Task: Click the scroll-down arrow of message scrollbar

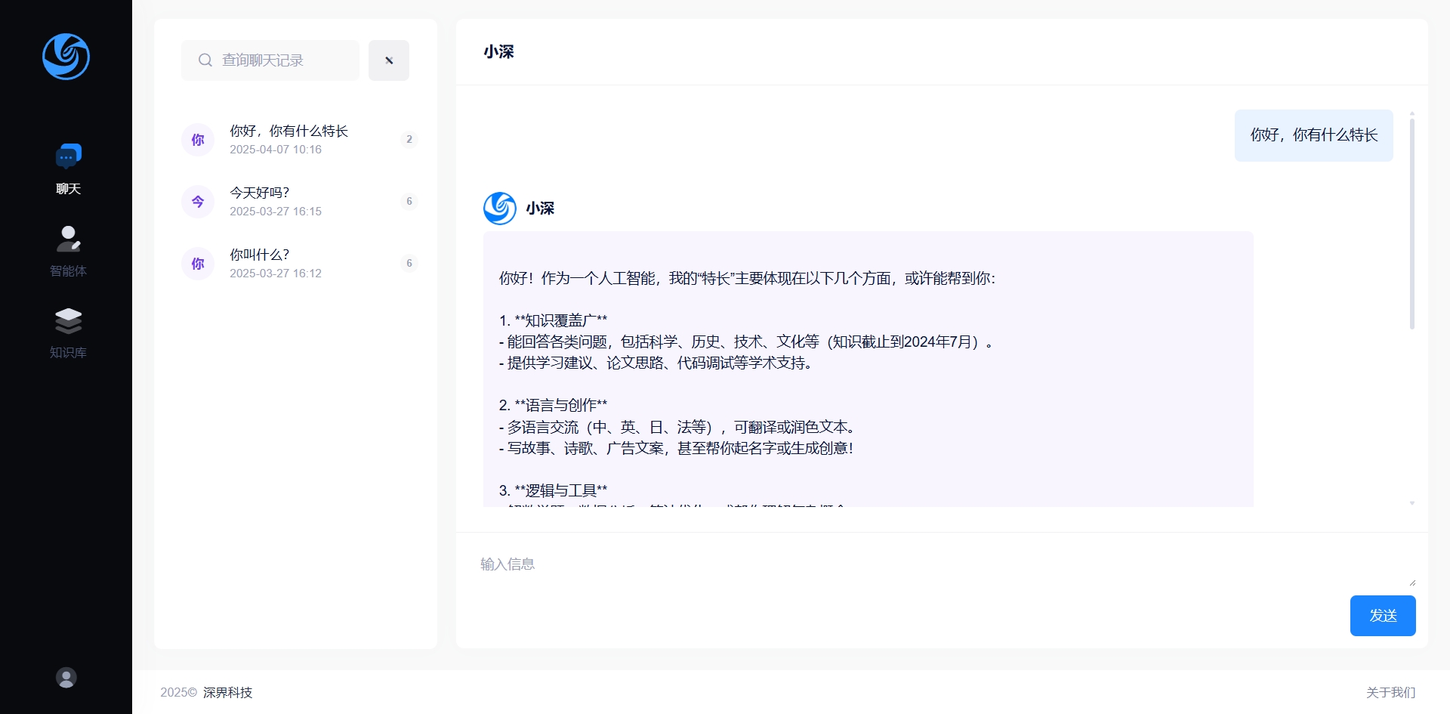Action: point(1411,503)
